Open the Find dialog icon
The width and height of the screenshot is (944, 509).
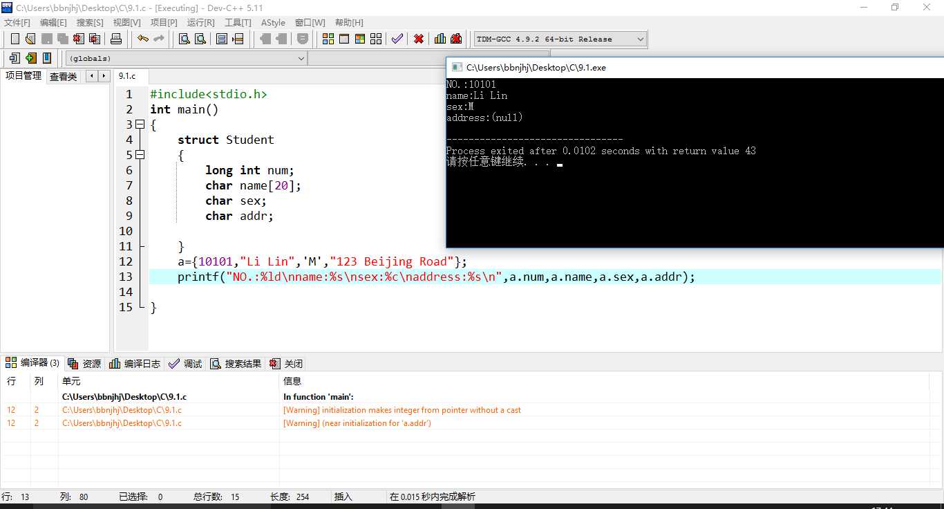pyautogui.click(x=185, y=39)
